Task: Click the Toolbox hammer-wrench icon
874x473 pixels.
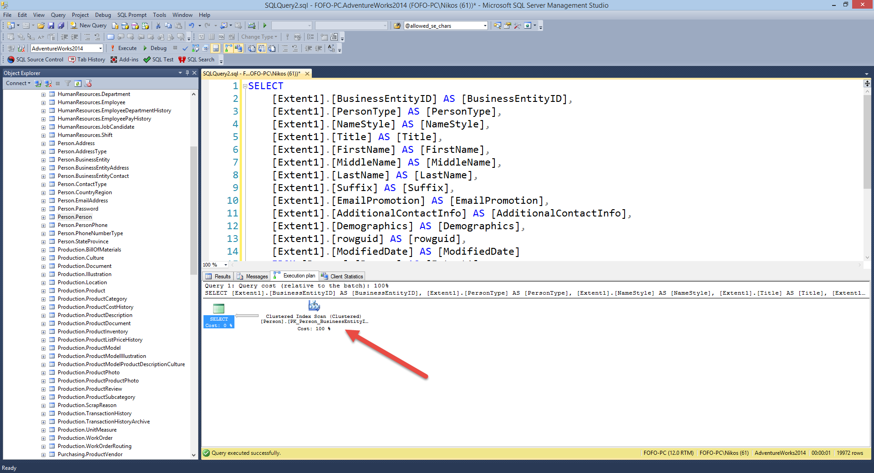Action: point(518,25)
